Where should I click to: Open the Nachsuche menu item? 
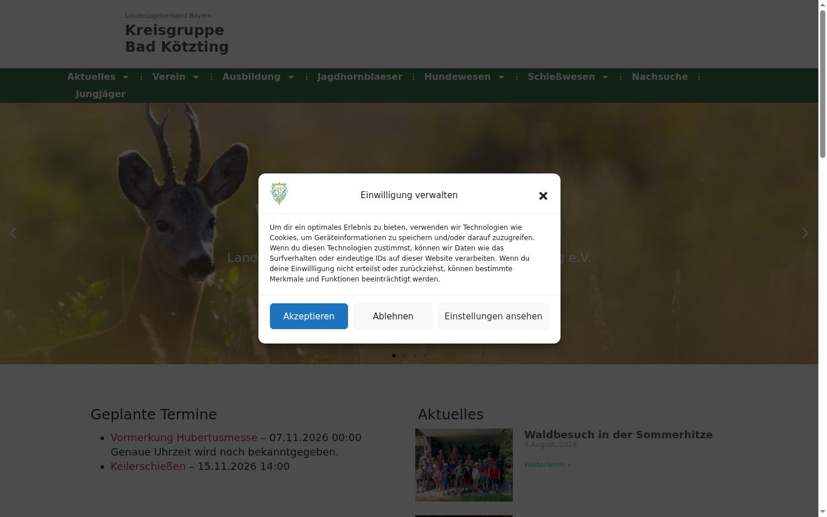[660, 77]
